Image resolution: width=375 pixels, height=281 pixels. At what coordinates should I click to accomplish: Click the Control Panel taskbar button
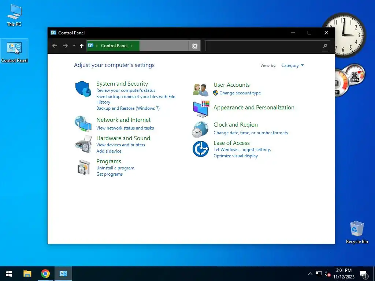(63, 274)
